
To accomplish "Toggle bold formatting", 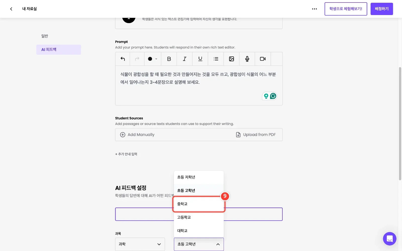I will (169, 59).
